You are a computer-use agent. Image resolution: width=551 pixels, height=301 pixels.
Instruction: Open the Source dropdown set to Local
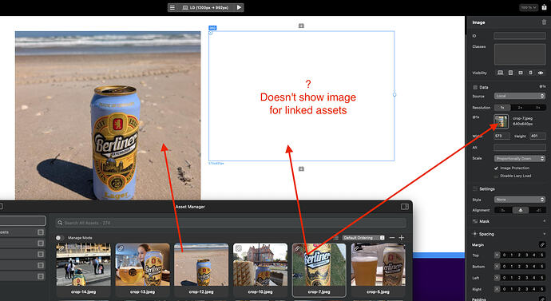pos(520,96)
